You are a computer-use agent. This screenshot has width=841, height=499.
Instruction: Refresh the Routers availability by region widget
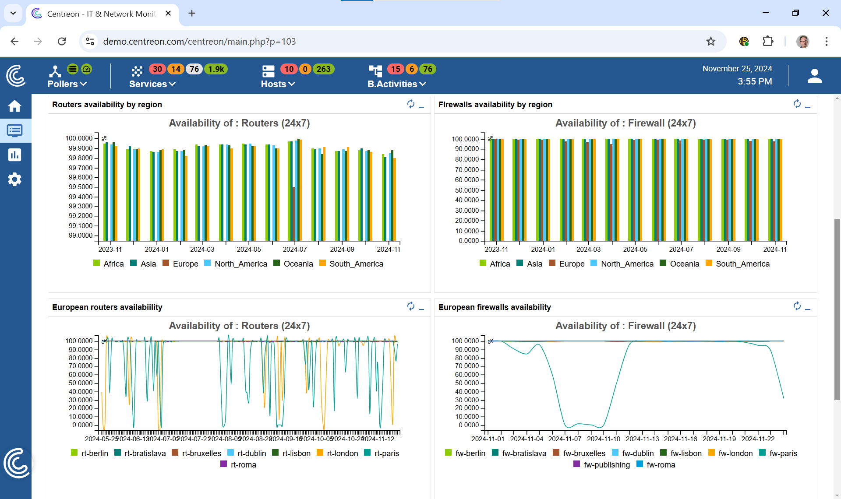click(410, 104)
